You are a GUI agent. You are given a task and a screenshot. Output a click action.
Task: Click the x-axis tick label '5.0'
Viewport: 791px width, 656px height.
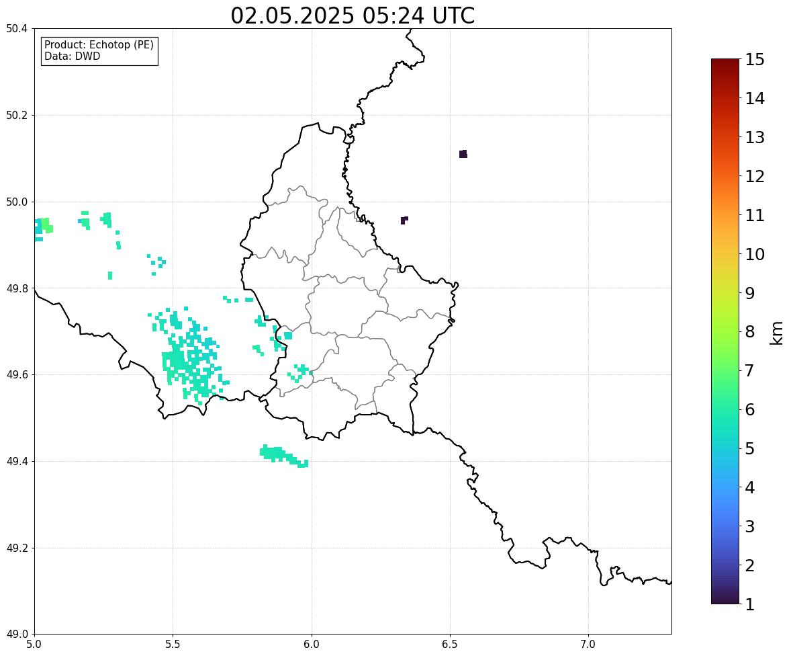(34, 644)
